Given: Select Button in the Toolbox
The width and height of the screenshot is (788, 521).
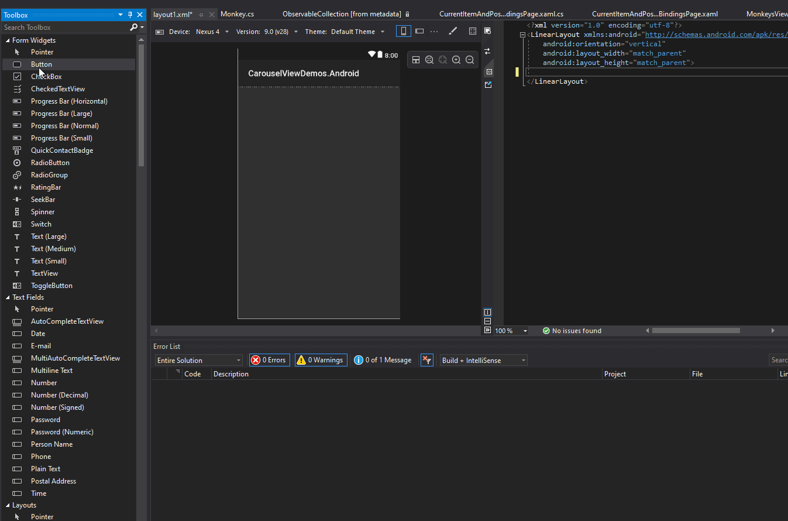Looking at the screenshot, I should click(42, 64).
